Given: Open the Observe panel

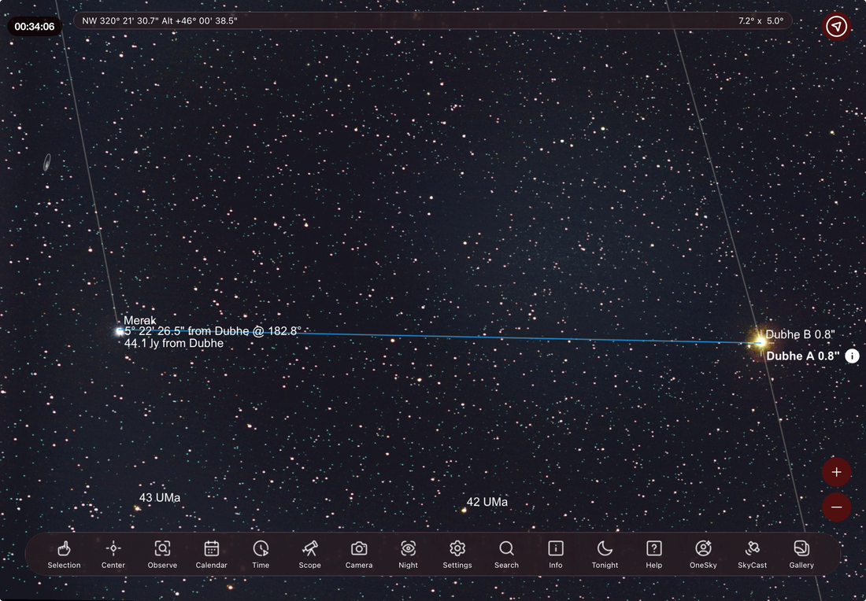Looking at the screenshot, I should pyautogui.click(x=162, y=554).
